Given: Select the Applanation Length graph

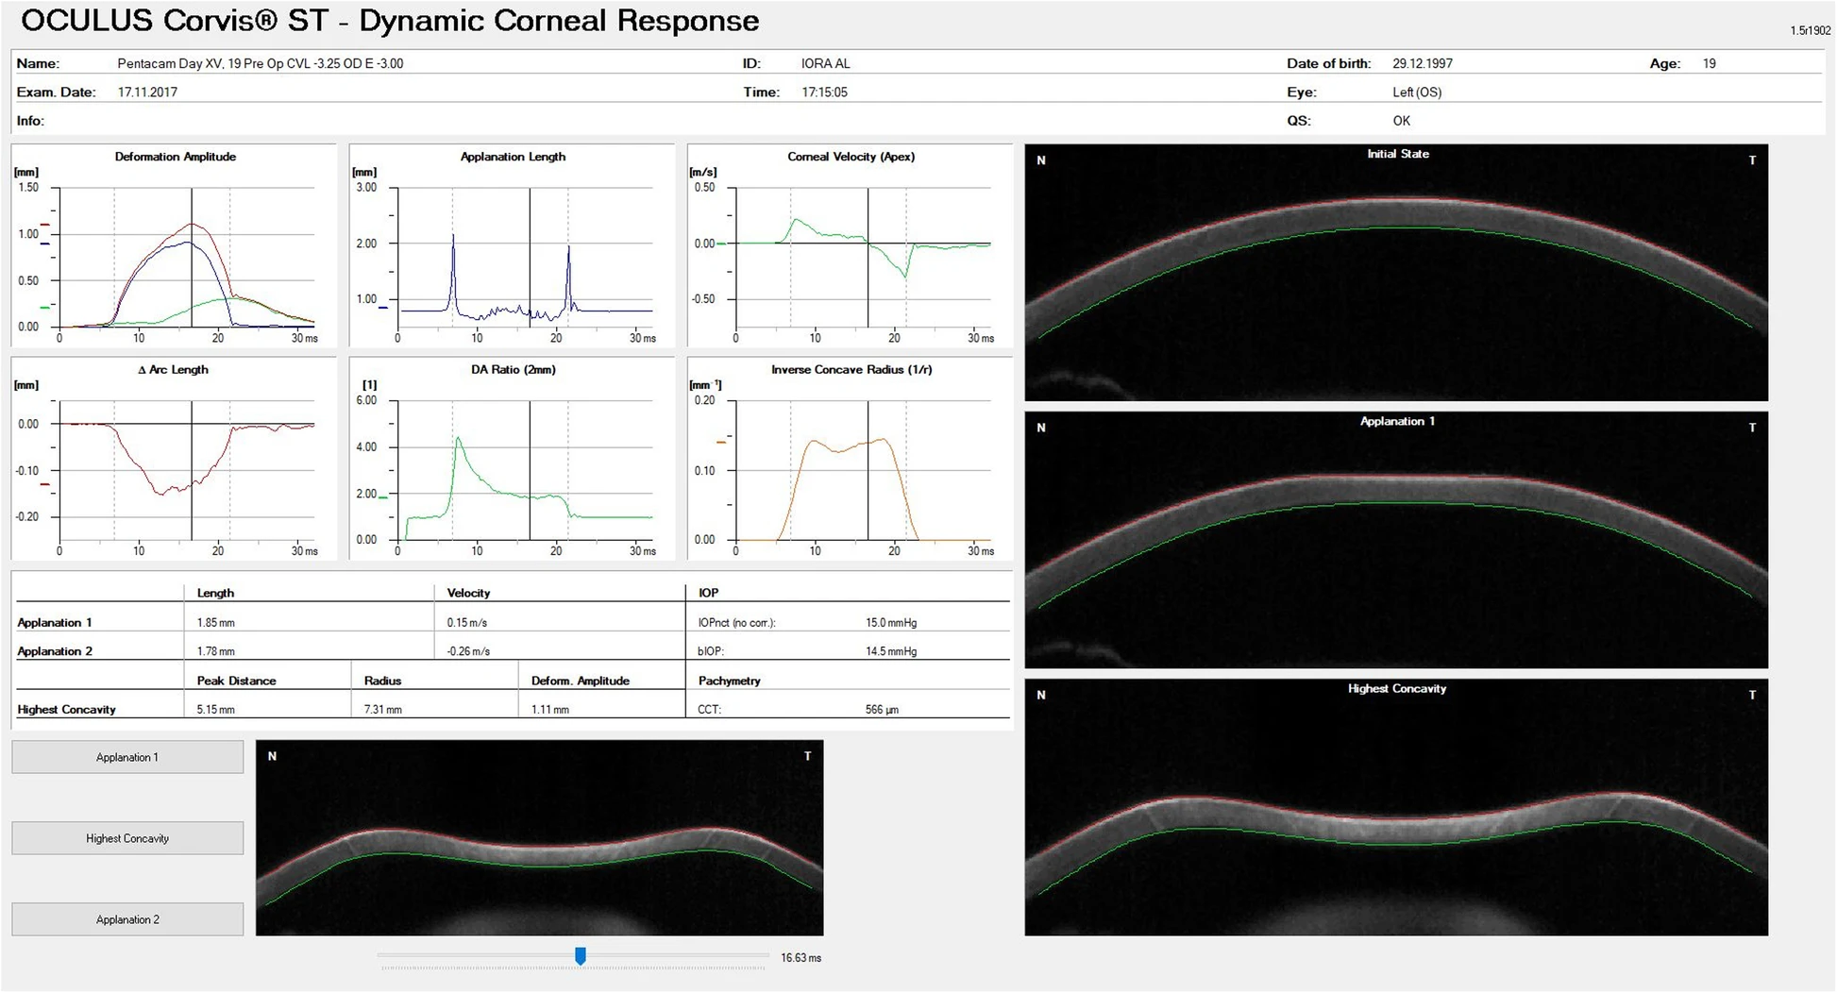Looking at the screenshot, I should click(512, 245).
